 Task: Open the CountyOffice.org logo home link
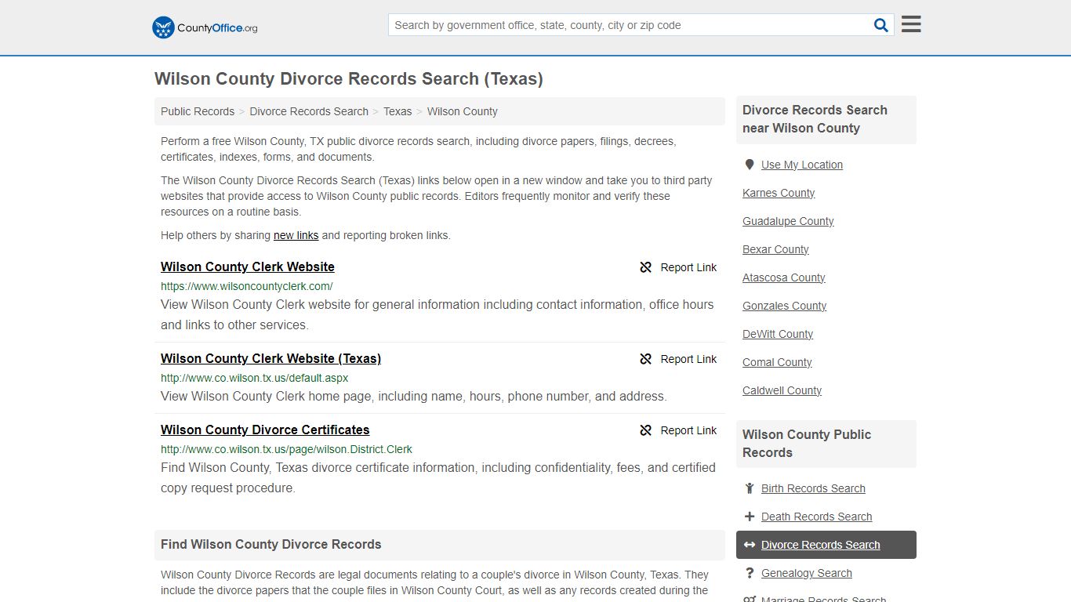coord(205,27)
